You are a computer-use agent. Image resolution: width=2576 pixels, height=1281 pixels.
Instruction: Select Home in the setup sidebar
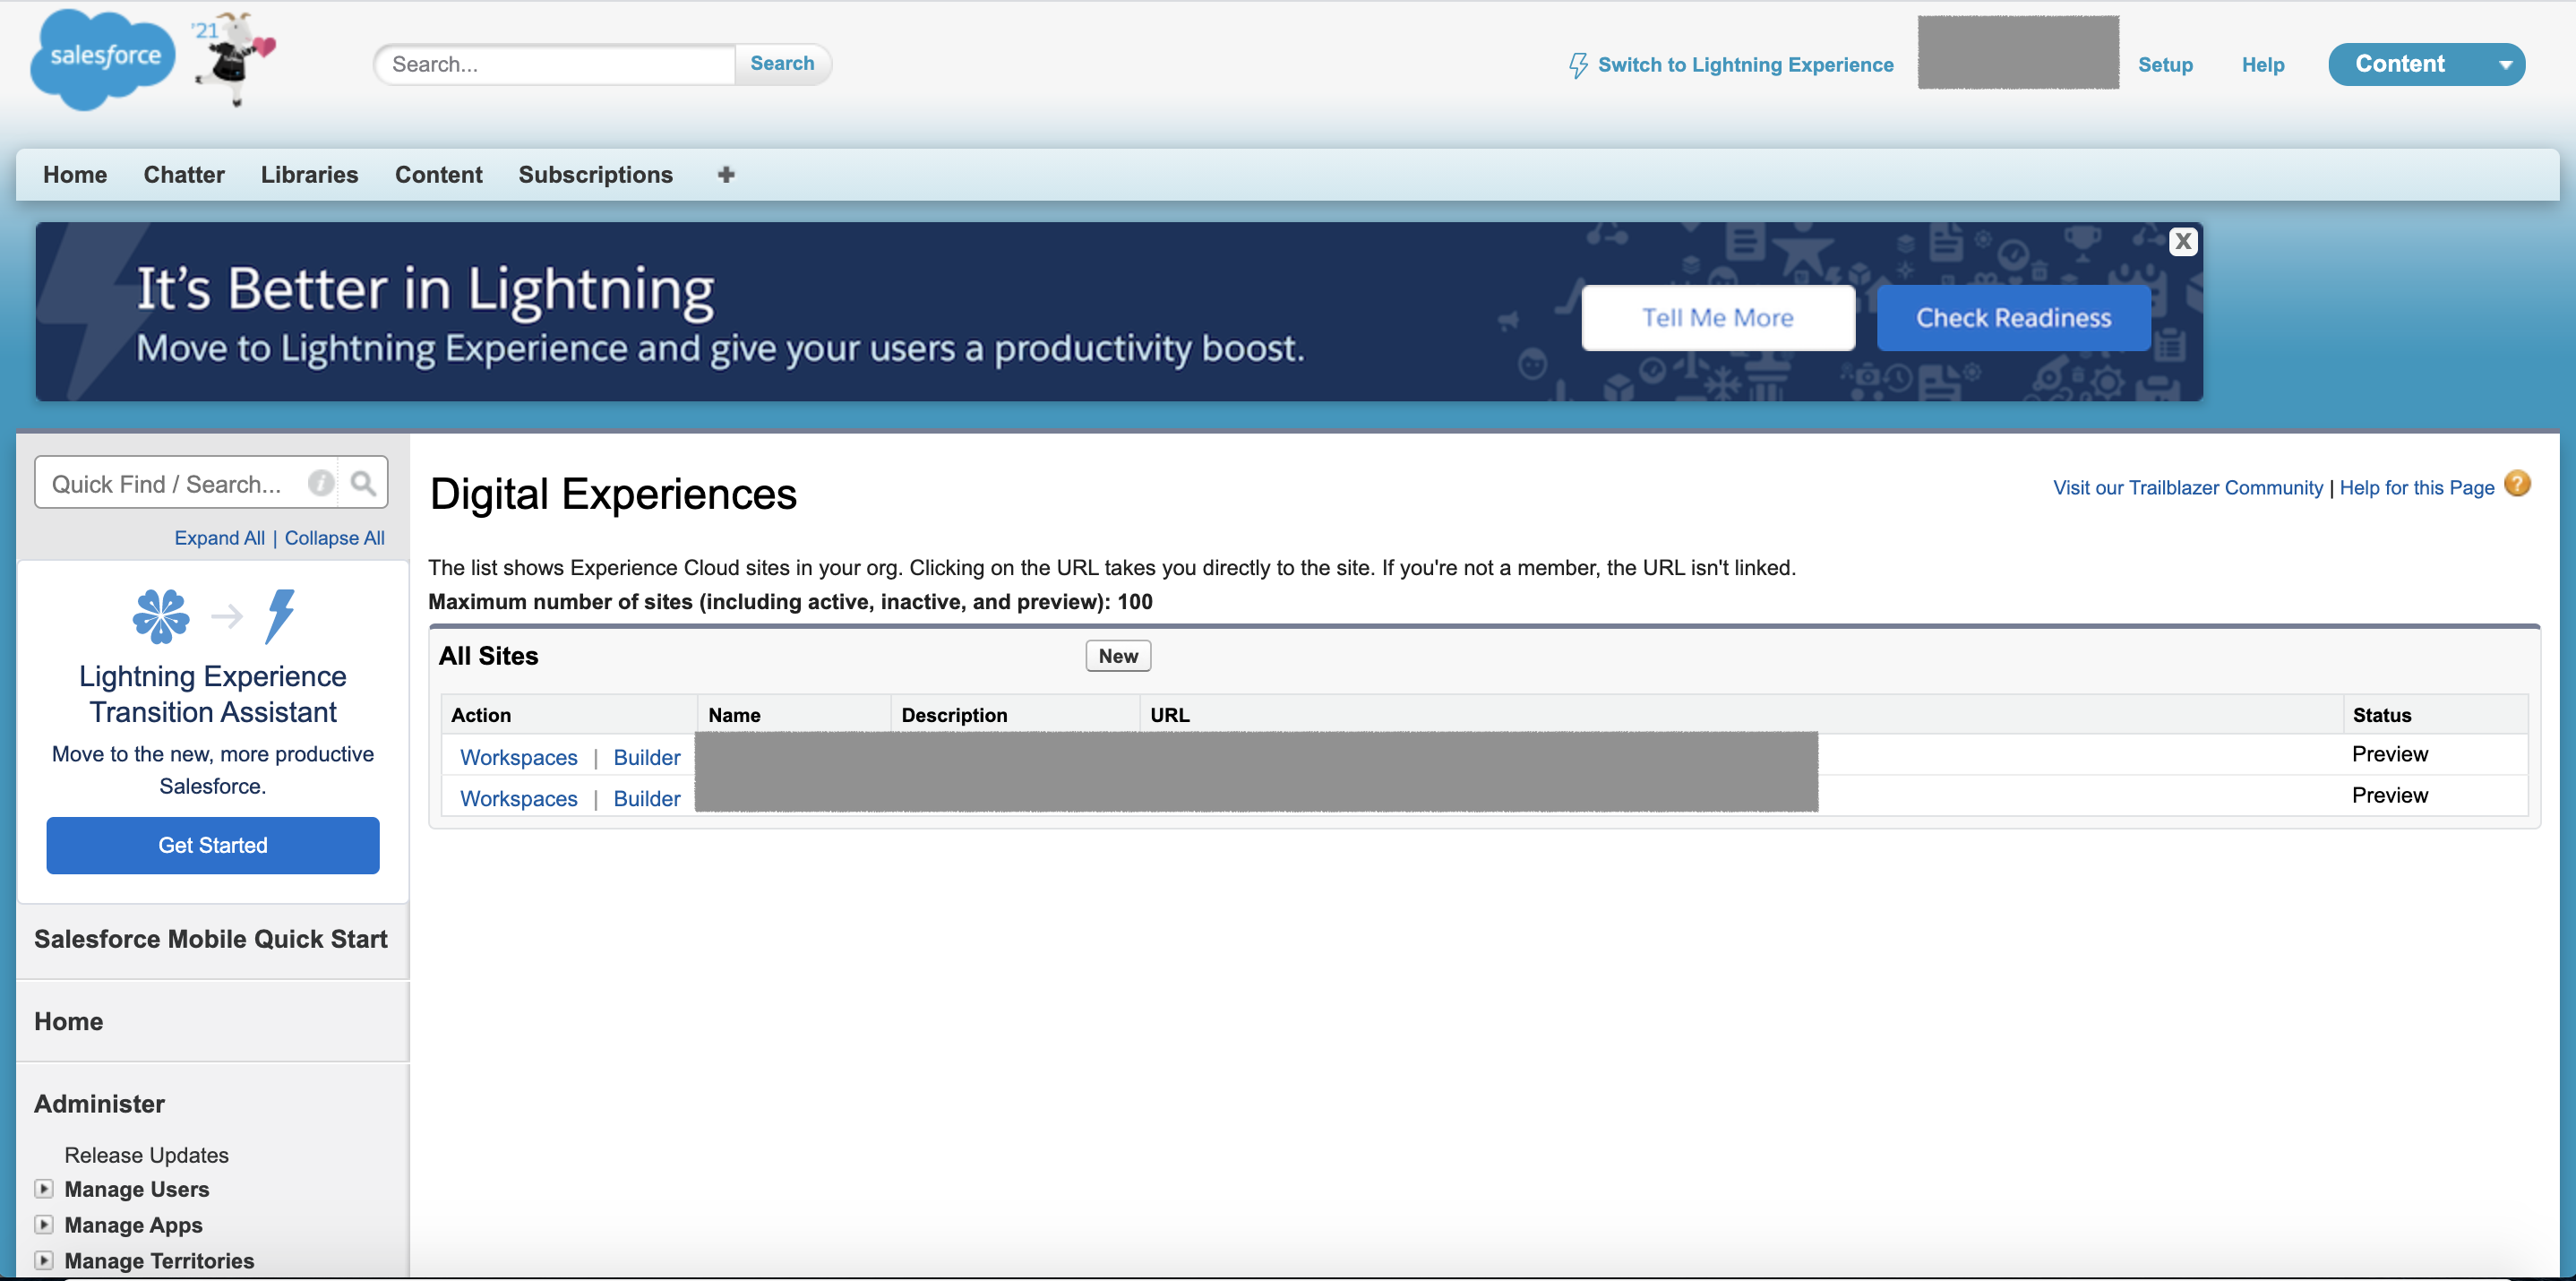(x=68, y=1021)
